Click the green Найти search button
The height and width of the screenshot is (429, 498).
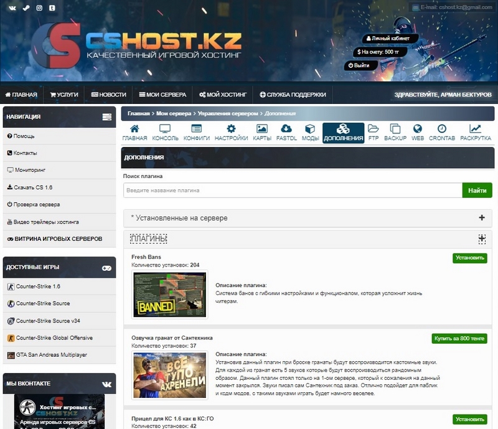click(x=477, y=191)
